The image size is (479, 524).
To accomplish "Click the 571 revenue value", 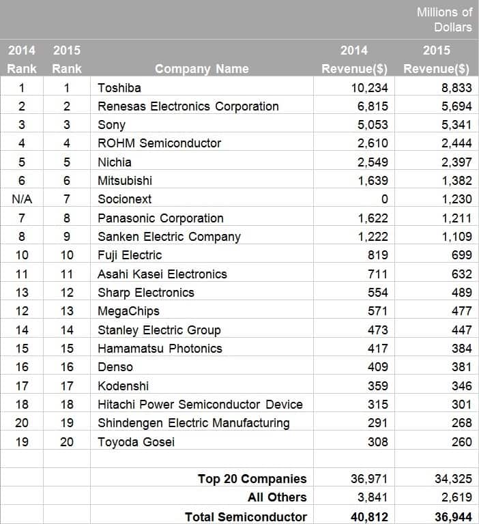I will 378,311.
